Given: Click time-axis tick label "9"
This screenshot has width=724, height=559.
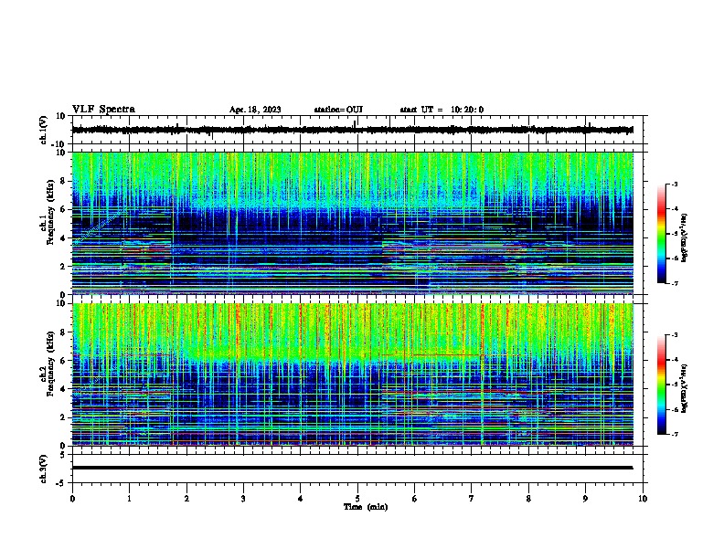Looking at the screenshot, I should pyautogui.click(x=585, y=499).
